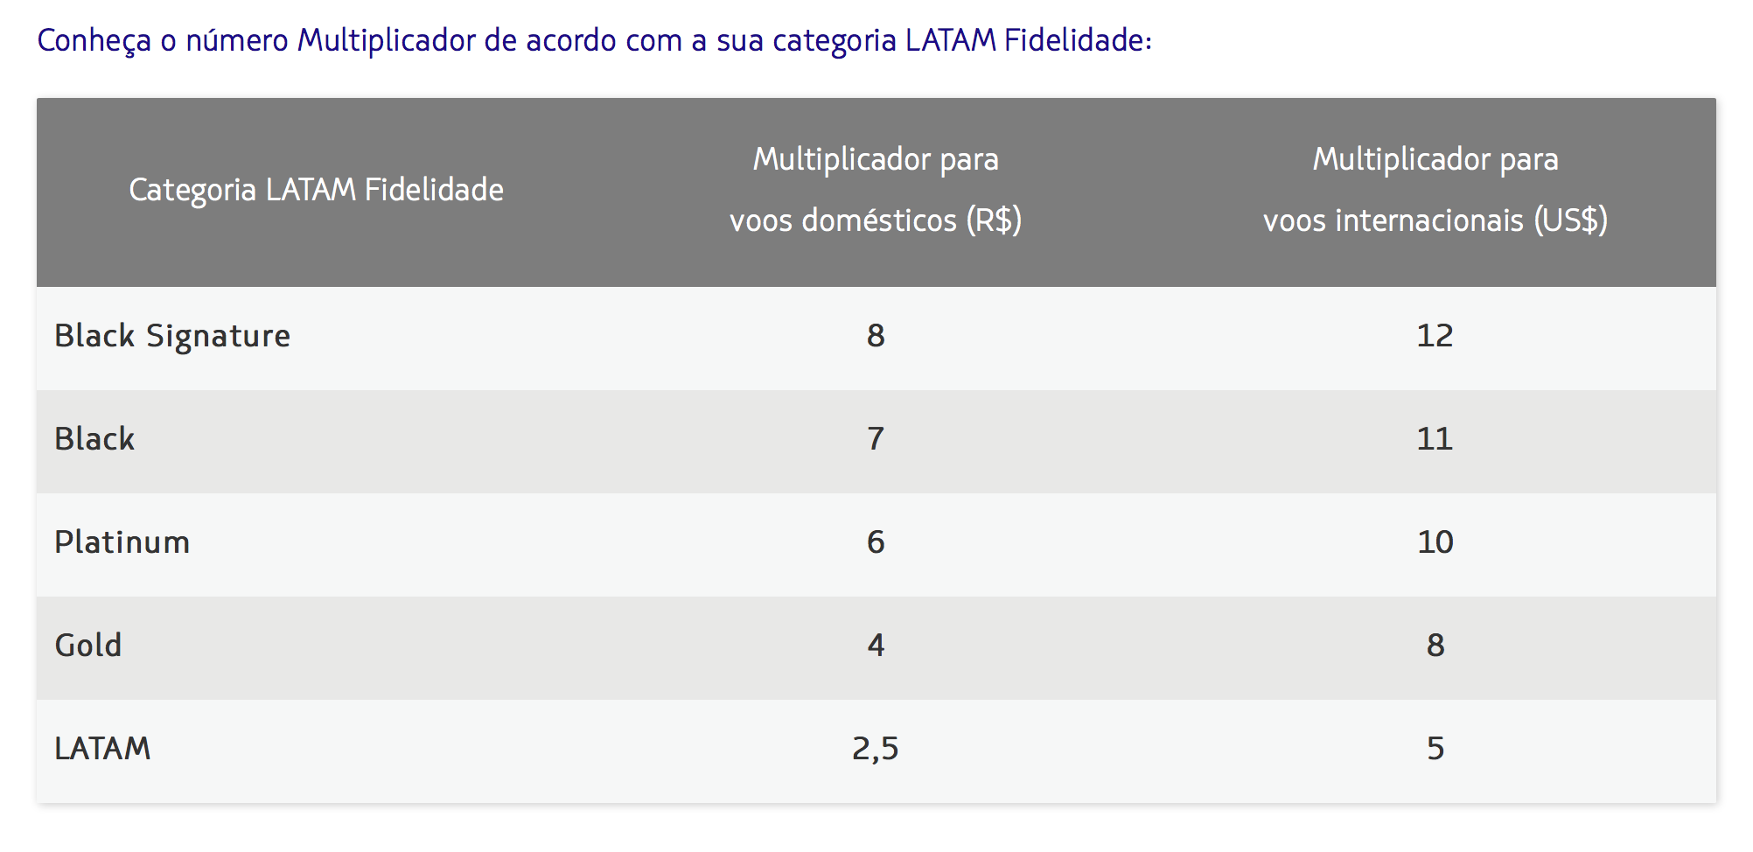Click Gold's international multiplier value 8
Viewport: 1753px width, 852px height.
tap(1435, 646)
